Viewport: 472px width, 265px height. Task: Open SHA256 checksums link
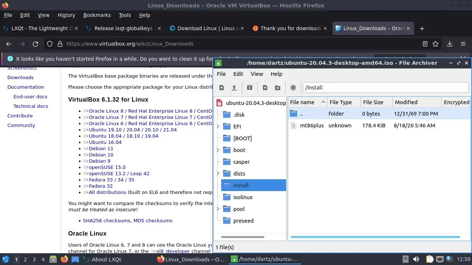107,220
